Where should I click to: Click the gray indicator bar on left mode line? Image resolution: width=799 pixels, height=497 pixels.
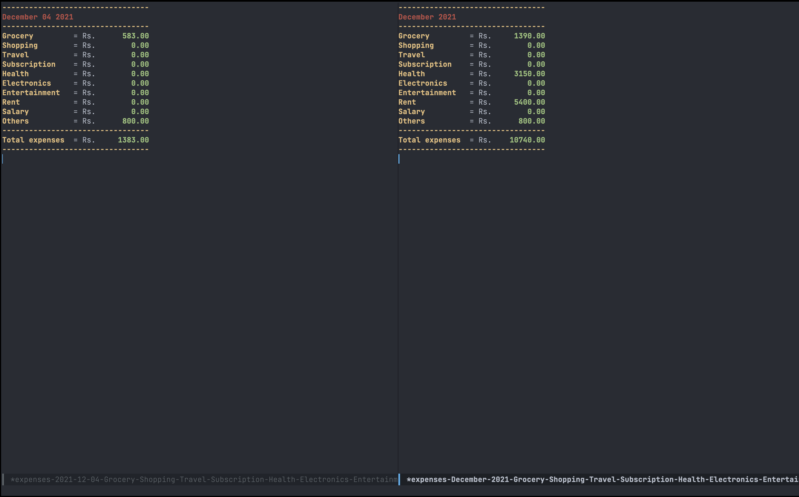3,479
